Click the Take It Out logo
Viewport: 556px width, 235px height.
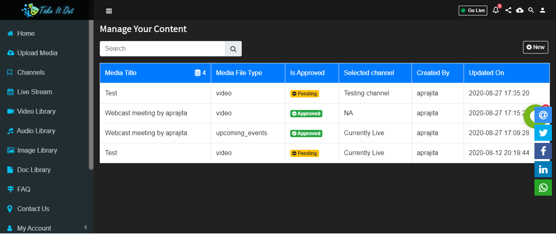[x=48, y=10]
